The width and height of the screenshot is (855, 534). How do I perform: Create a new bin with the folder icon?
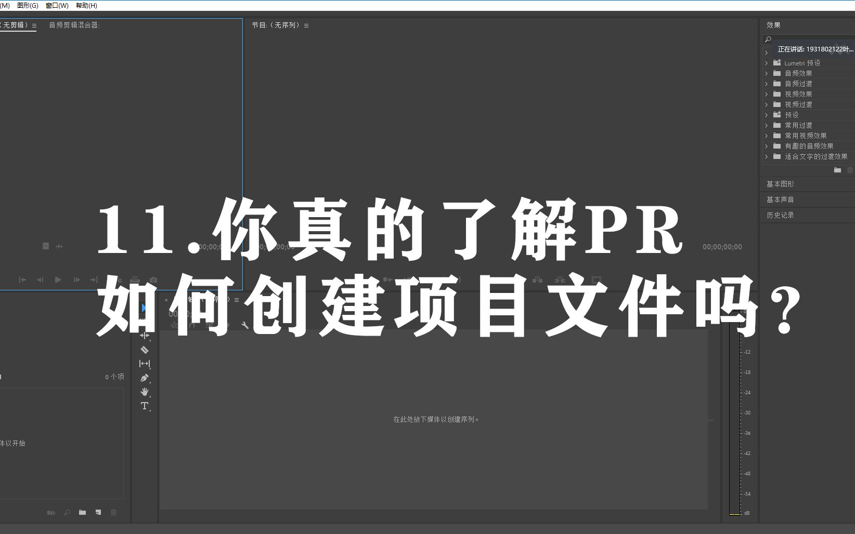point(82,512)
